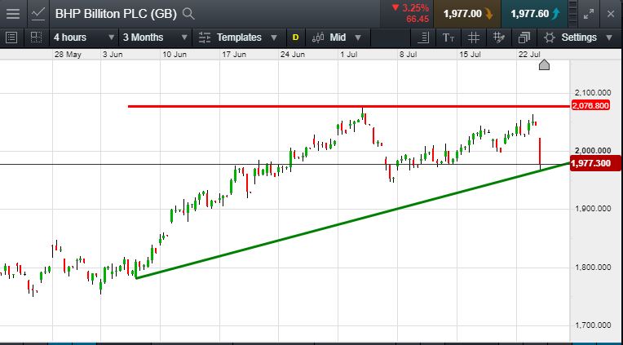This screenshot has height=345, width=623.
Task: Click the 3 Jun date label
Action: pos(113,55)
